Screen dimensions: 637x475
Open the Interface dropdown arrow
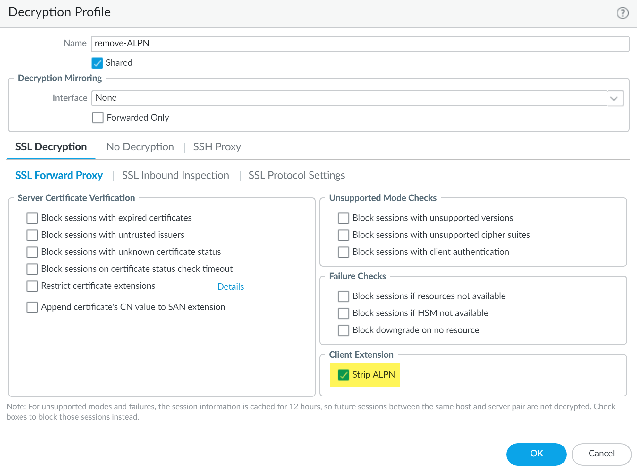pyautogui.click(x=614, y=98)
